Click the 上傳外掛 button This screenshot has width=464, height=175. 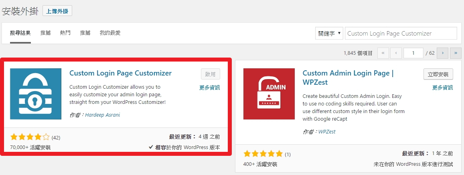[57, 11]
